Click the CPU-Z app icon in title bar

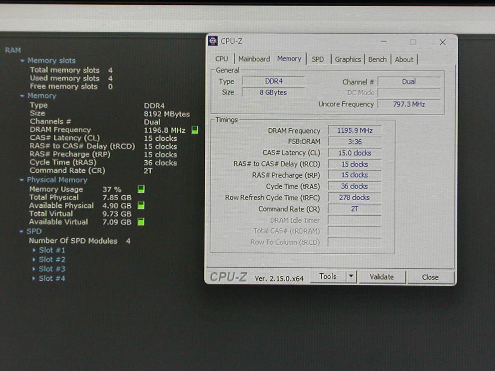(x=213, y=41)
